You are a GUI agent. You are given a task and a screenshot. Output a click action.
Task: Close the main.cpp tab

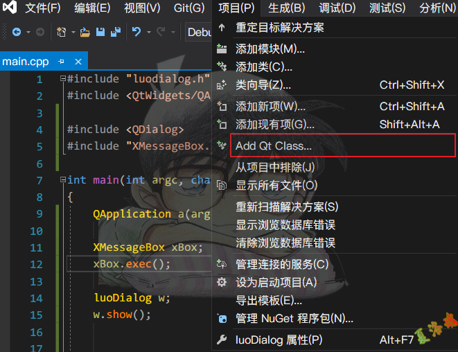78,62
